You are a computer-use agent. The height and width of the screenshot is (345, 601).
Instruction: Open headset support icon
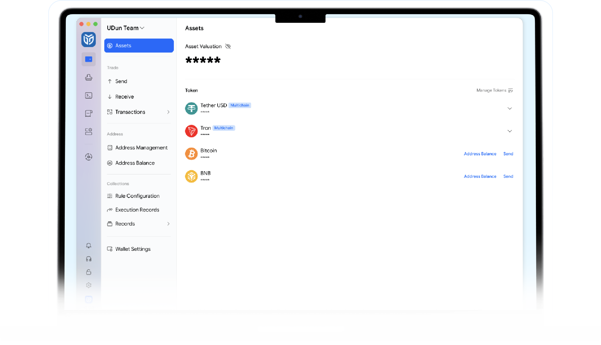click(x=88, y=259)
